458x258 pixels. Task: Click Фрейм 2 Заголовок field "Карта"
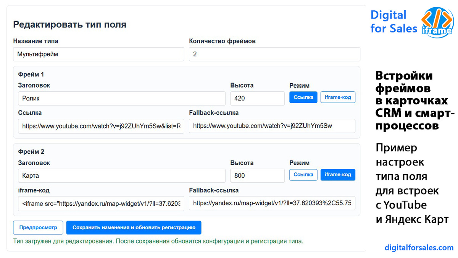click(122, 175)
